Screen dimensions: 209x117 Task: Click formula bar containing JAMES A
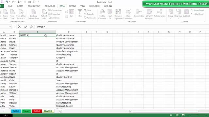pyautogui.click(x=122, y=27)
